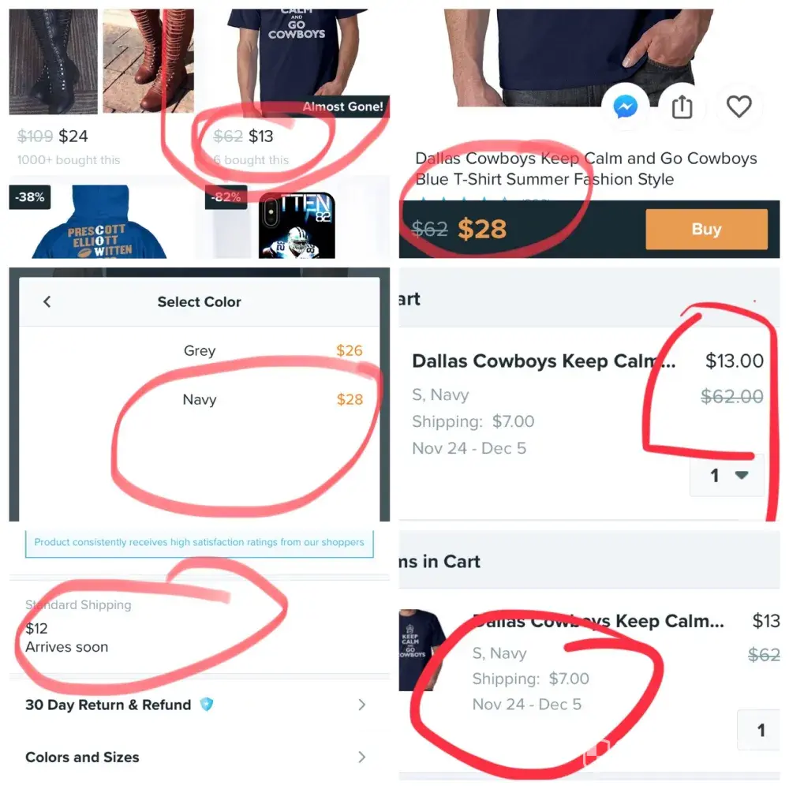Open the brown lace-up boots thumbnail
Viewport: 789px width, 789px height.
[148, 61]
